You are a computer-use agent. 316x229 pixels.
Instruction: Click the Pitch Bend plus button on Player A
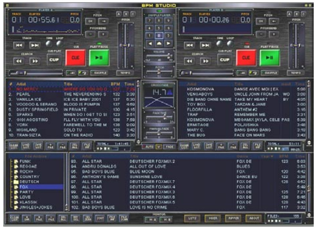tap(103, 34)
